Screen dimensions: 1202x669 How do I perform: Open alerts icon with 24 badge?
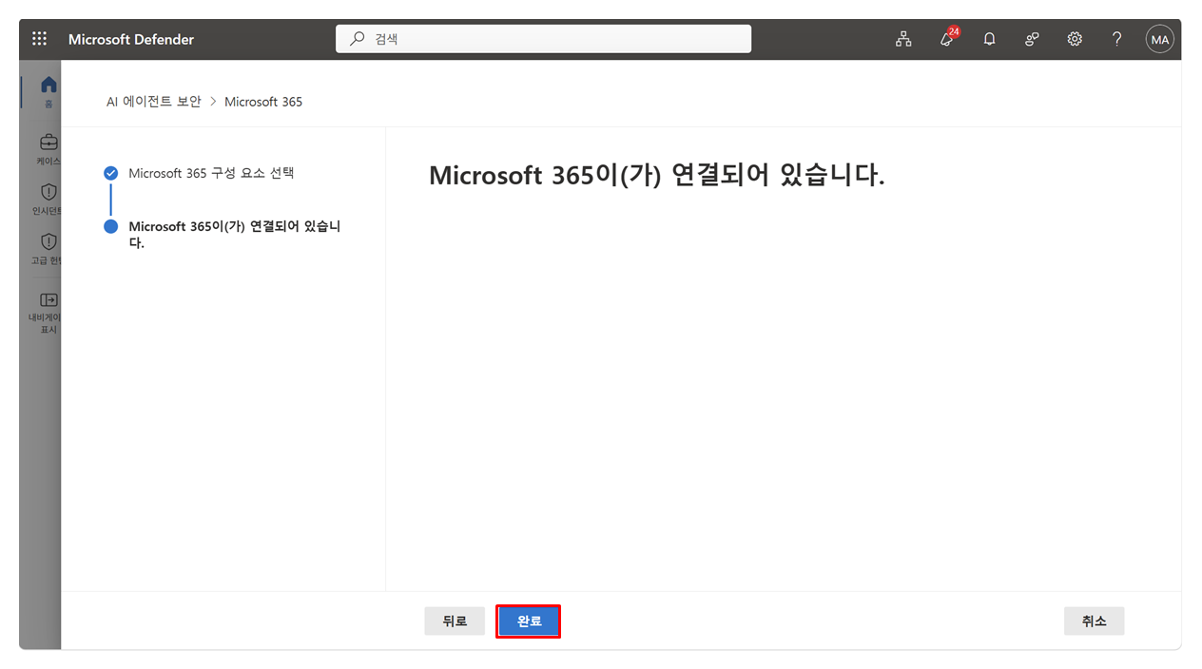(947, 38)
